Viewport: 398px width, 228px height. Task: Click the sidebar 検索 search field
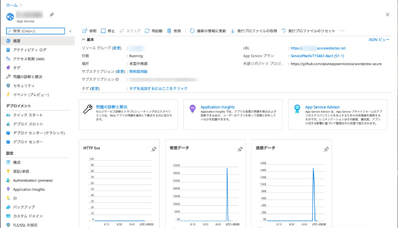tap(36, 31)
